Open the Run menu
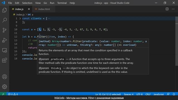This screenshot has height=100, width=178. pos(52,3)
